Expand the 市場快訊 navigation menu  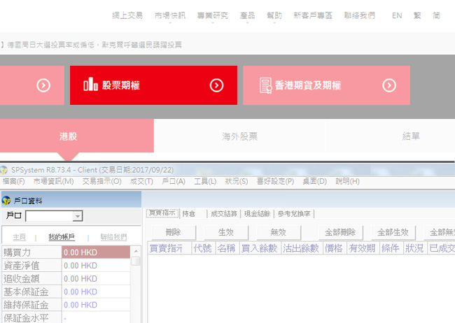point(170,15)
